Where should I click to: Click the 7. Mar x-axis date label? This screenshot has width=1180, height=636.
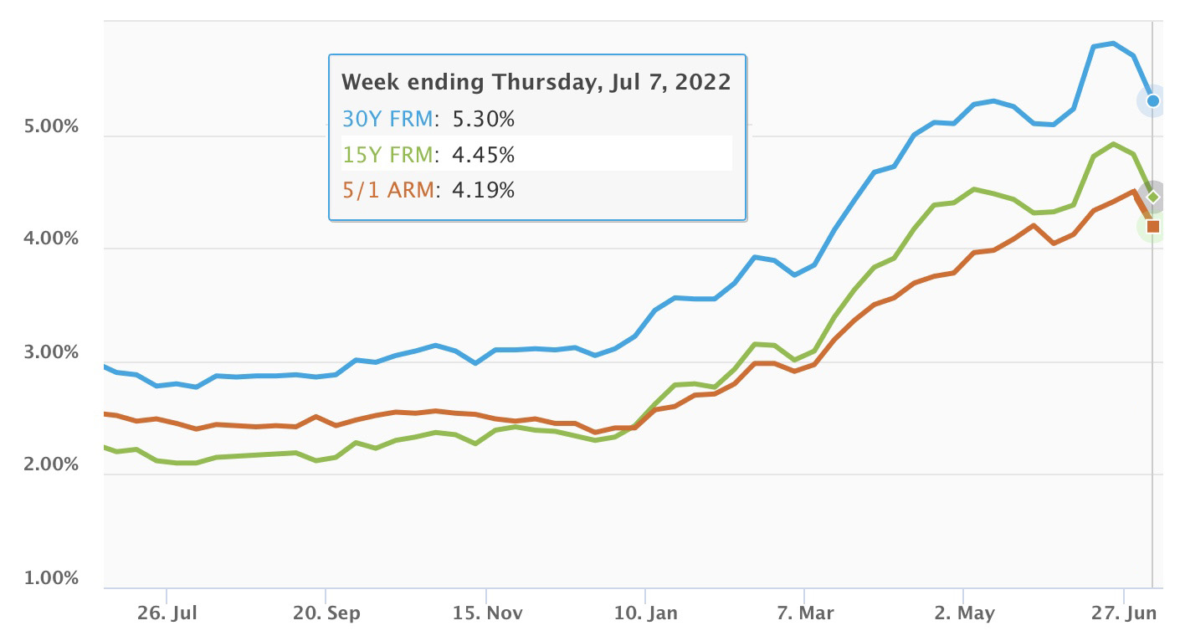tap(803, 613)
